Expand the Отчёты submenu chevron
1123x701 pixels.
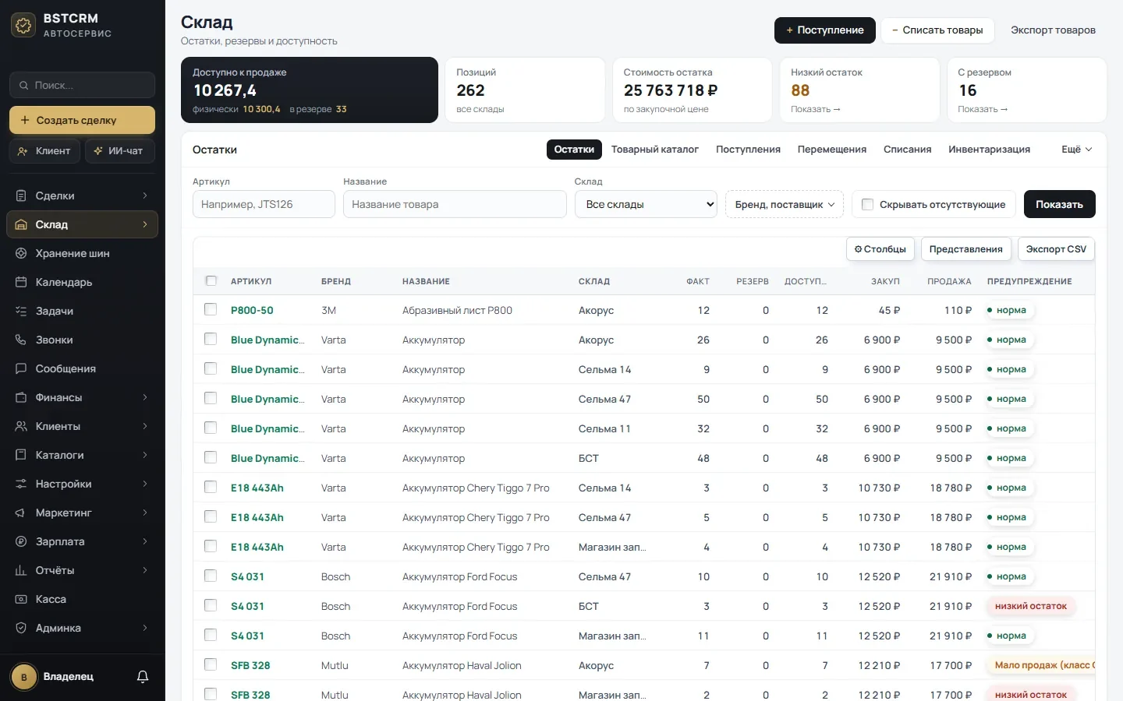pyautogui.click(x=145, y=570)
